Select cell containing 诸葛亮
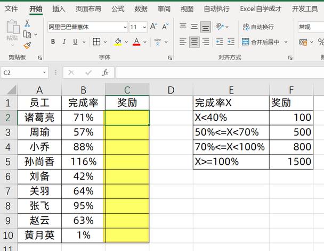The width and height of the screenshot is (324, 251). [39, 118]
